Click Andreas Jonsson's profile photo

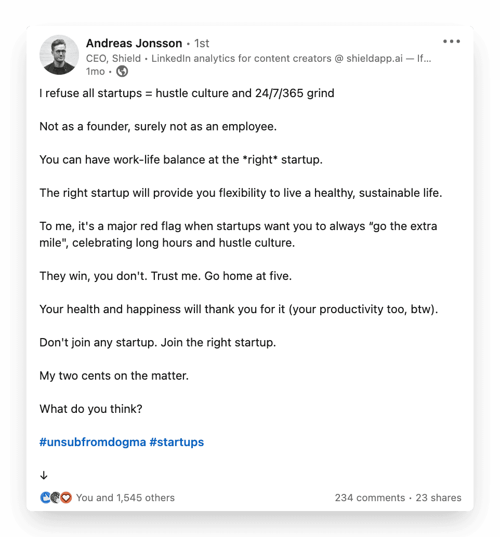(59, 55)
